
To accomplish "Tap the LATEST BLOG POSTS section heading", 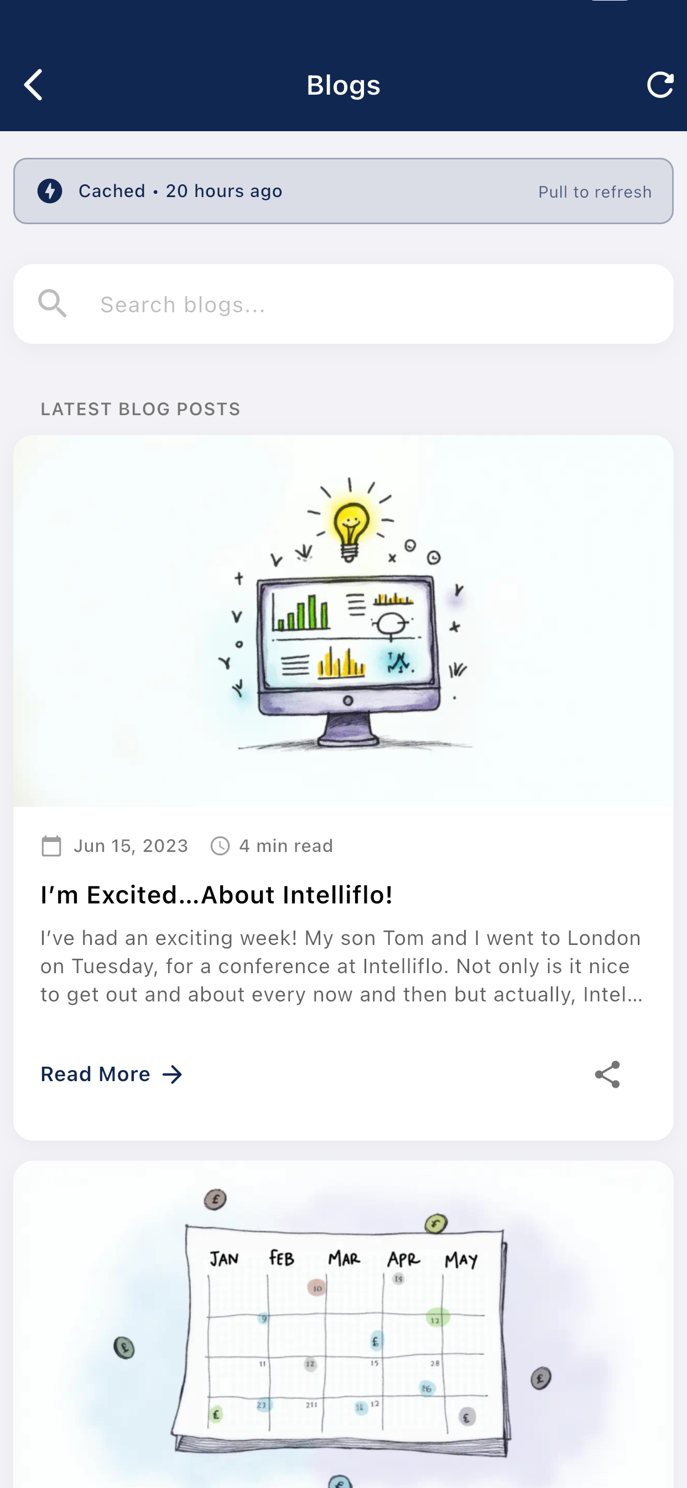I will point(140,409).
